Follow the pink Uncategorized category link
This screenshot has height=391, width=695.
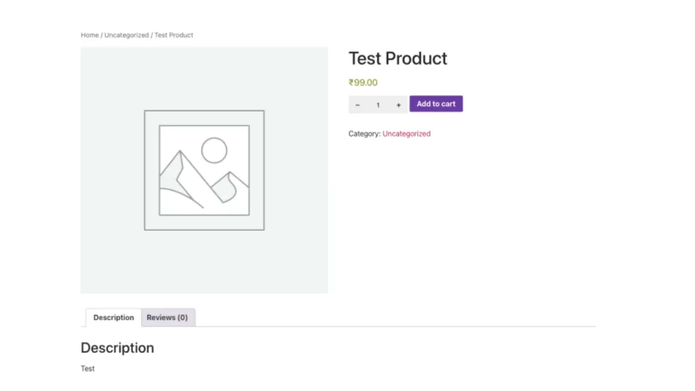406,134
